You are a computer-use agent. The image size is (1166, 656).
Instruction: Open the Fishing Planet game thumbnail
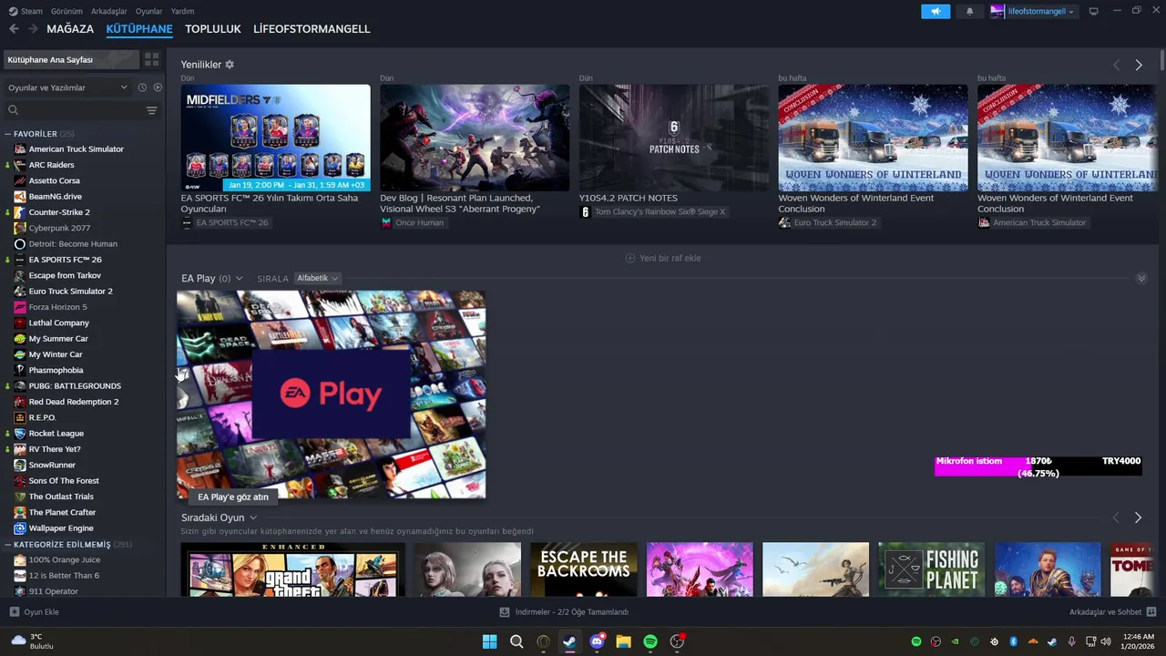tap(932, 569)
